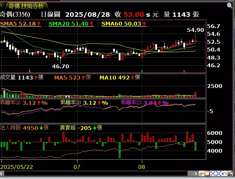Click the expand chart arrows icon
Image resolution: width=235 pixels, height=179 pixels.
coord(218,173)
